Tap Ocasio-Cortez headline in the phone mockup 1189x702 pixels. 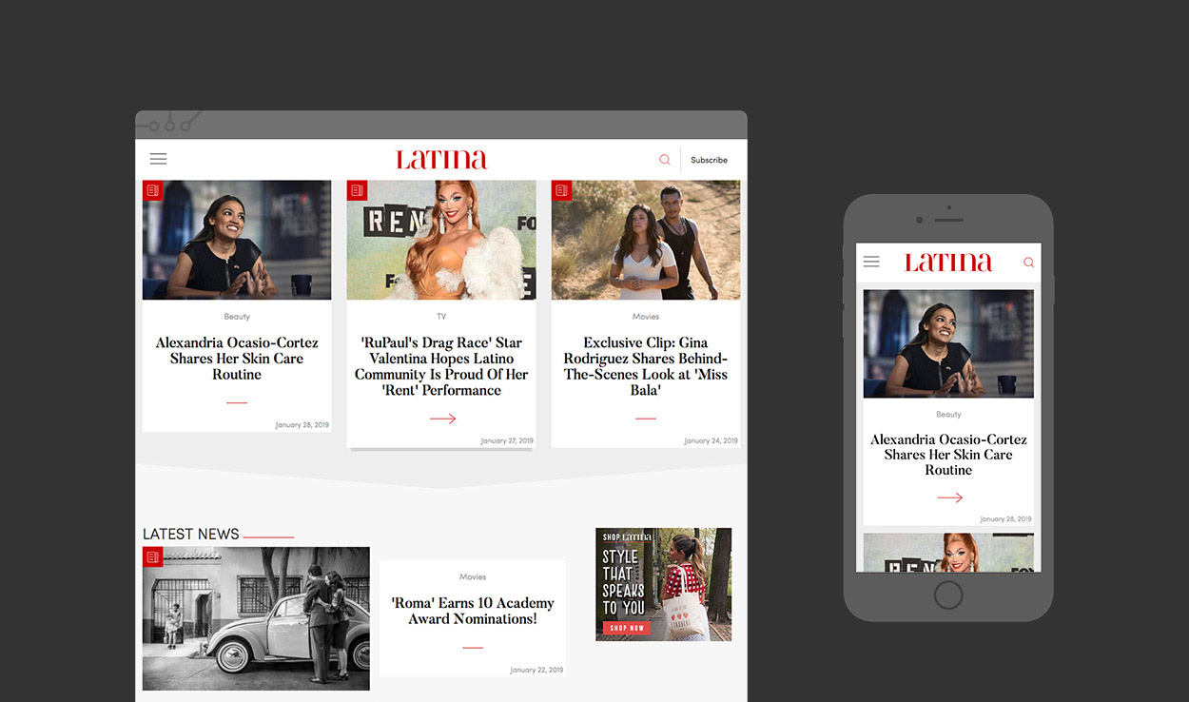click(948, 455)
